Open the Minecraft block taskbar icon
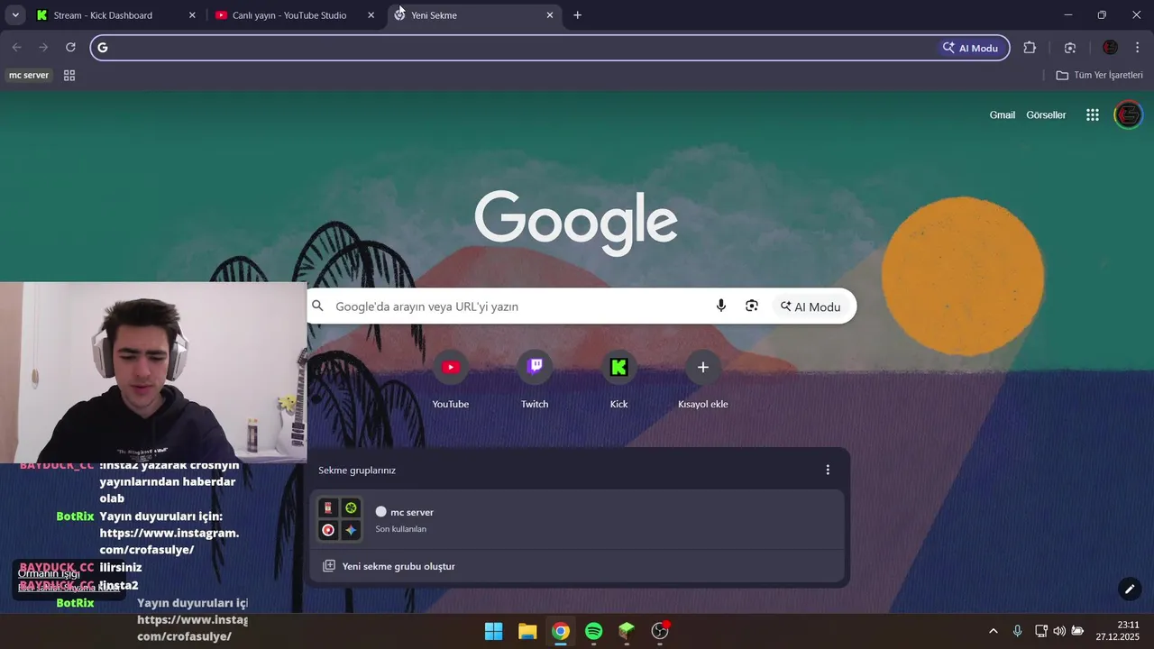This screenshot has height=649, width=1154. point(627,631)
